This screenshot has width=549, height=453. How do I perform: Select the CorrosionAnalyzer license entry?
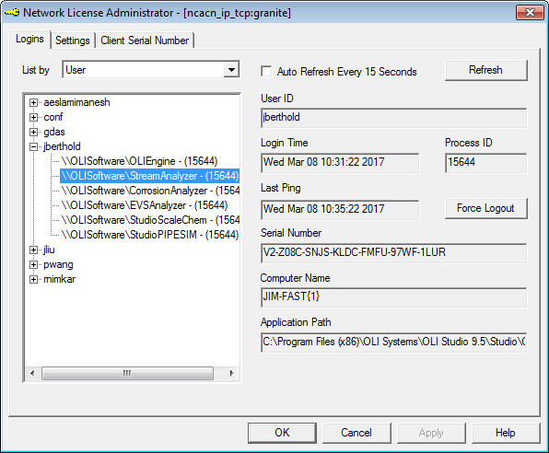[x=150, y=191]
